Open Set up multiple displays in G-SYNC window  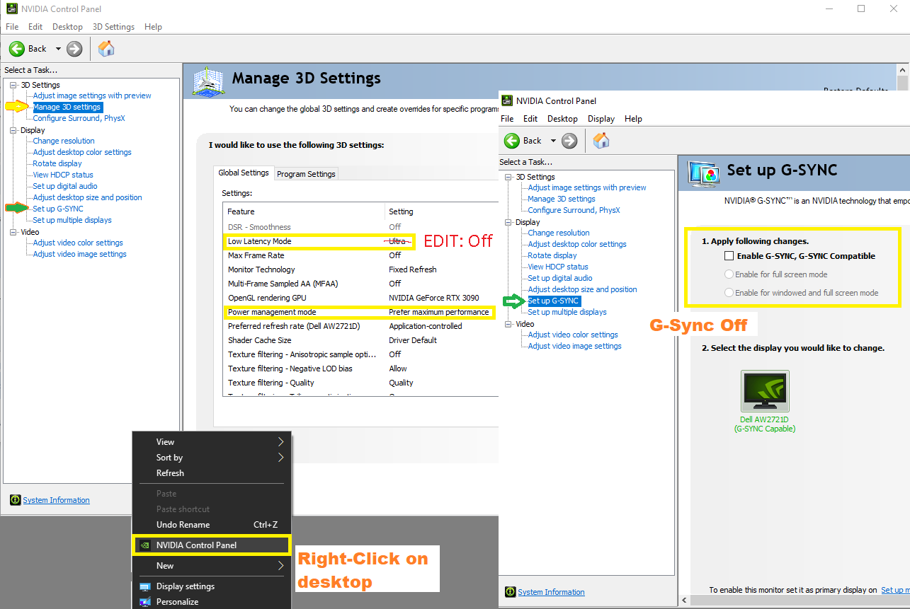(567, 312)
